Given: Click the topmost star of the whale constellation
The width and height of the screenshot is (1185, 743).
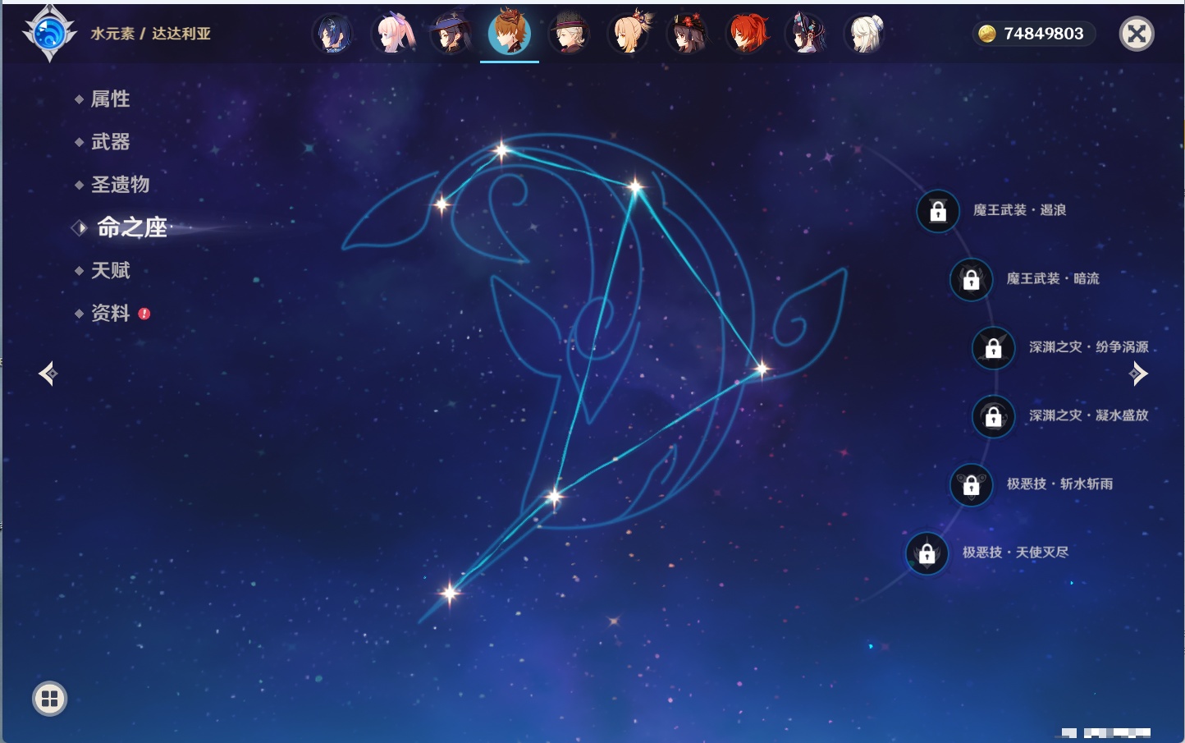Looking at the screenshot, I should point(501,150).
